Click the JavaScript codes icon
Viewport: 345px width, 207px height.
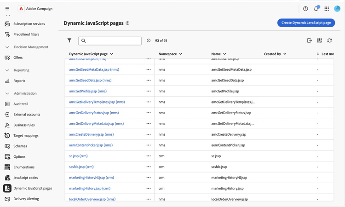pyautogui.click(x=7, y=178)
